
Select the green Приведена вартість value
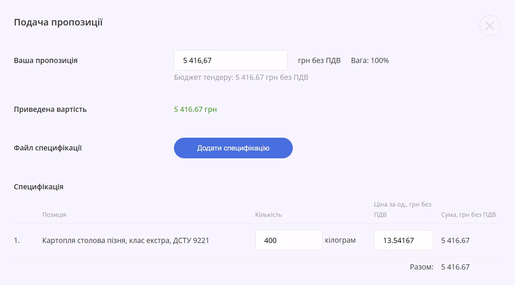pos(195,109)
